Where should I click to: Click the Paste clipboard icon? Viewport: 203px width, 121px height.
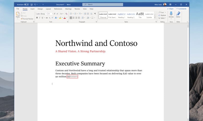[x=18, y=14]
